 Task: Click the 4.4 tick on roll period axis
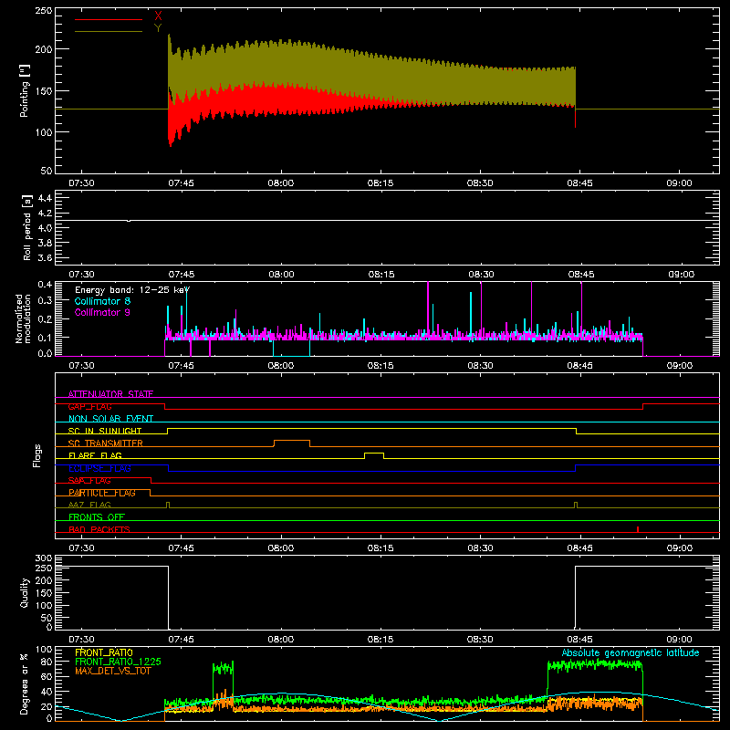click(45, 198)
